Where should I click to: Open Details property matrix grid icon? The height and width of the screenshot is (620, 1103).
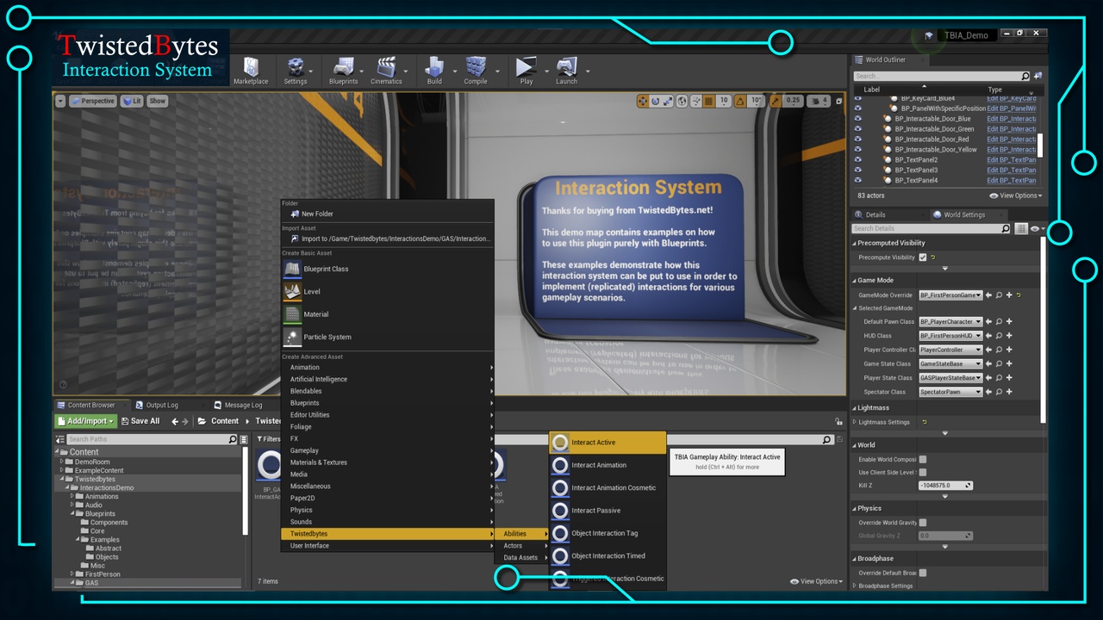pos(1020,229)
